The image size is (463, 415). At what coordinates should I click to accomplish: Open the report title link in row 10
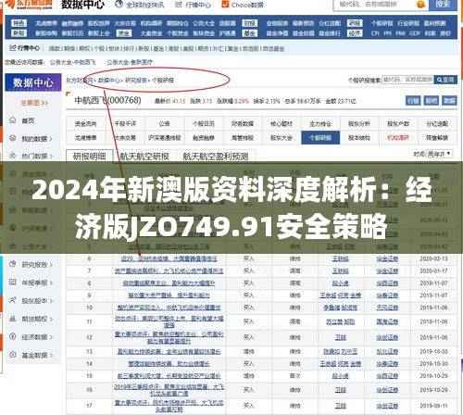[169, 308]
